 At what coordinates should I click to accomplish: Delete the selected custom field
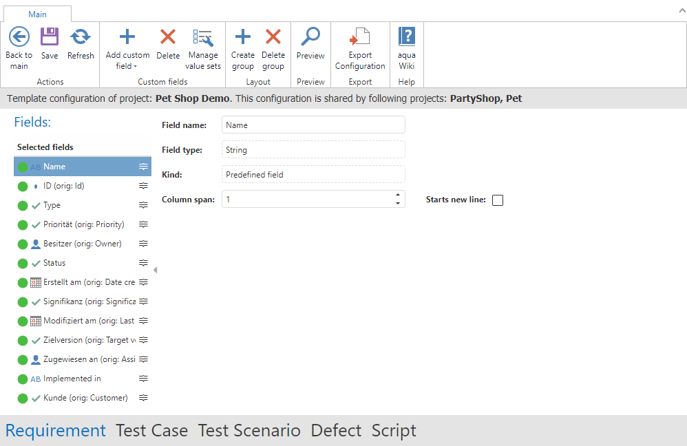click(168, 38)
